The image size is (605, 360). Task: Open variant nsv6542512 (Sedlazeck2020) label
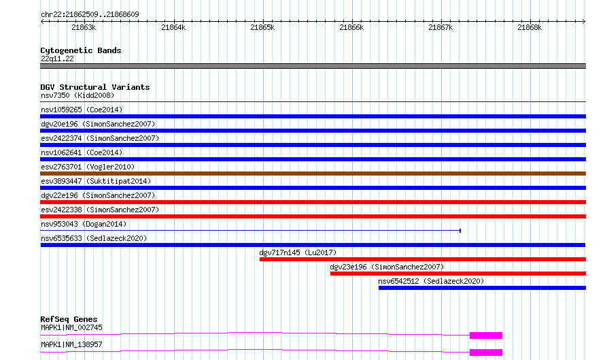pos(431,281)
